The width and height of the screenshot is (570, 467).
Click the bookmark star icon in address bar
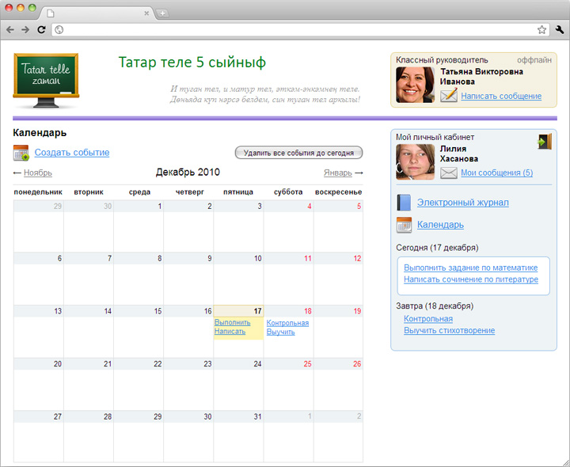(x=541, y=30)
